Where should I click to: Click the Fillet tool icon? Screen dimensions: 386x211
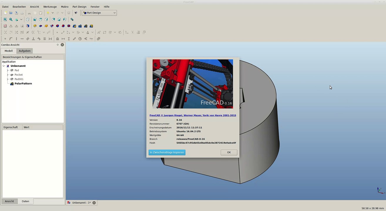[57, 26]
